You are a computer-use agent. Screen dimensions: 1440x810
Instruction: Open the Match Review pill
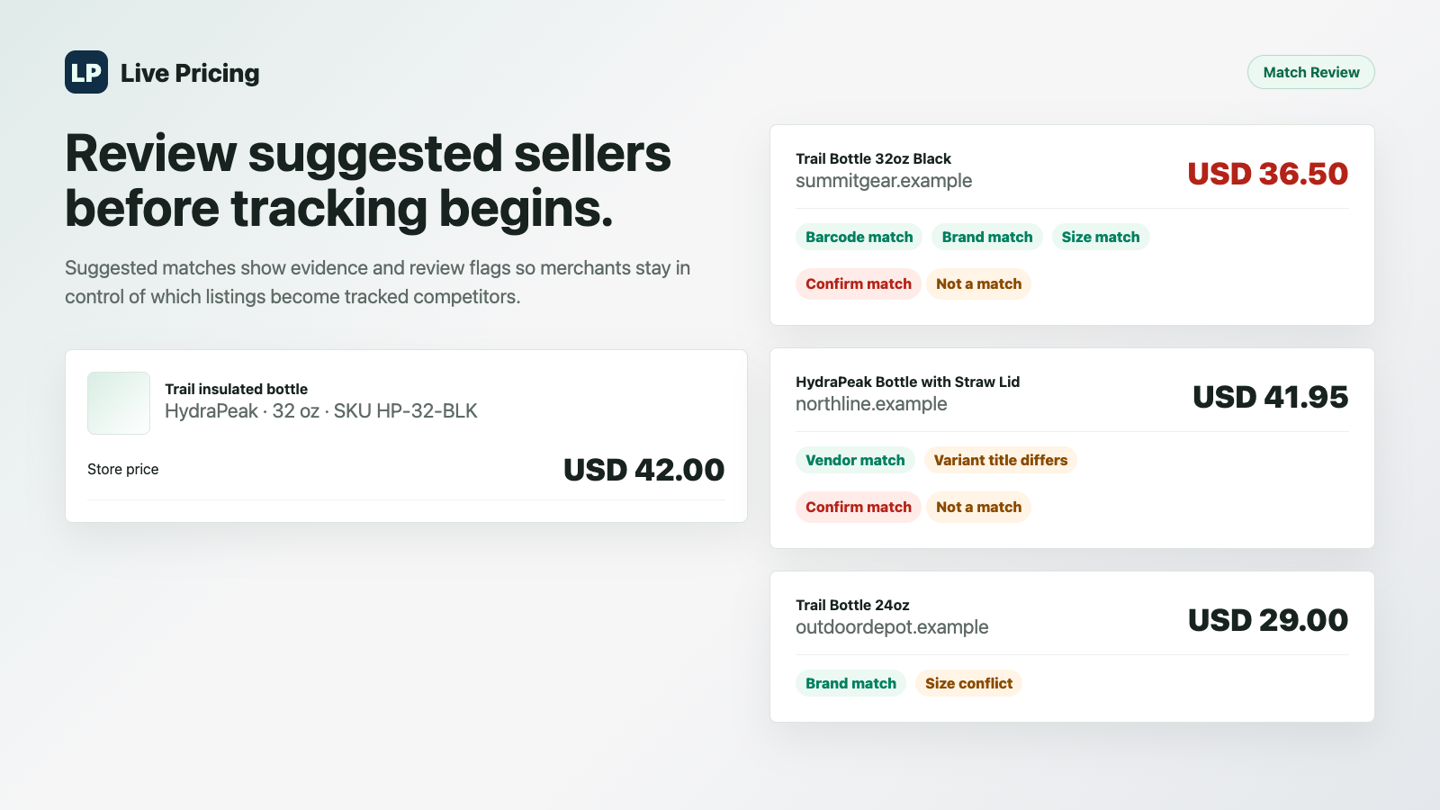pyautogui.click(x=1310, y=72)
